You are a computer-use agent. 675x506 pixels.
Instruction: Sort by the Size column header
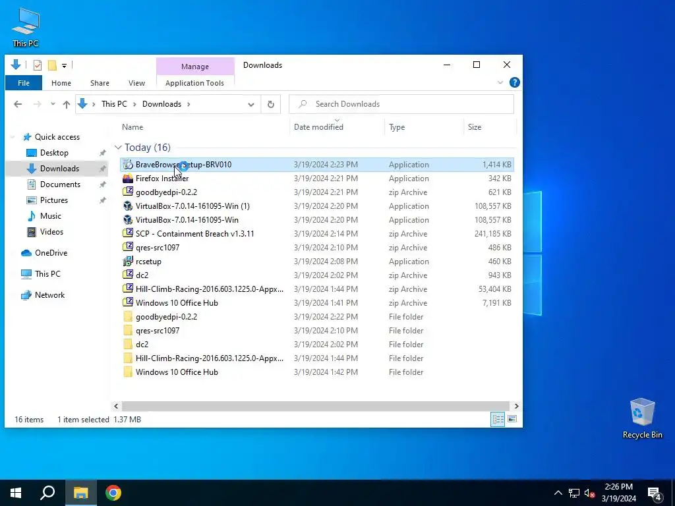click(x=475, y=127)
